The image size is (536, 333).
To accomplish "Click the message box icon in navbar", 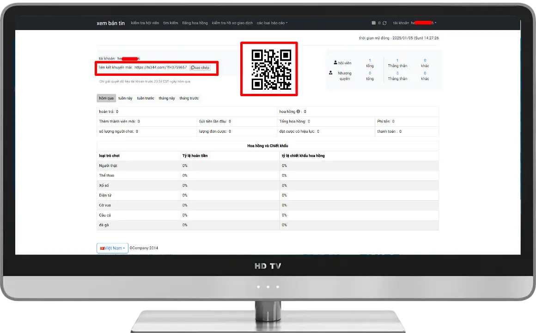I will coord(374,23).
